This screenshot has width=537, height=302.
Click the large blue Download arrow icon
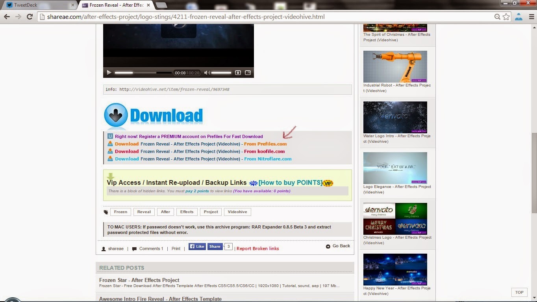116,115
